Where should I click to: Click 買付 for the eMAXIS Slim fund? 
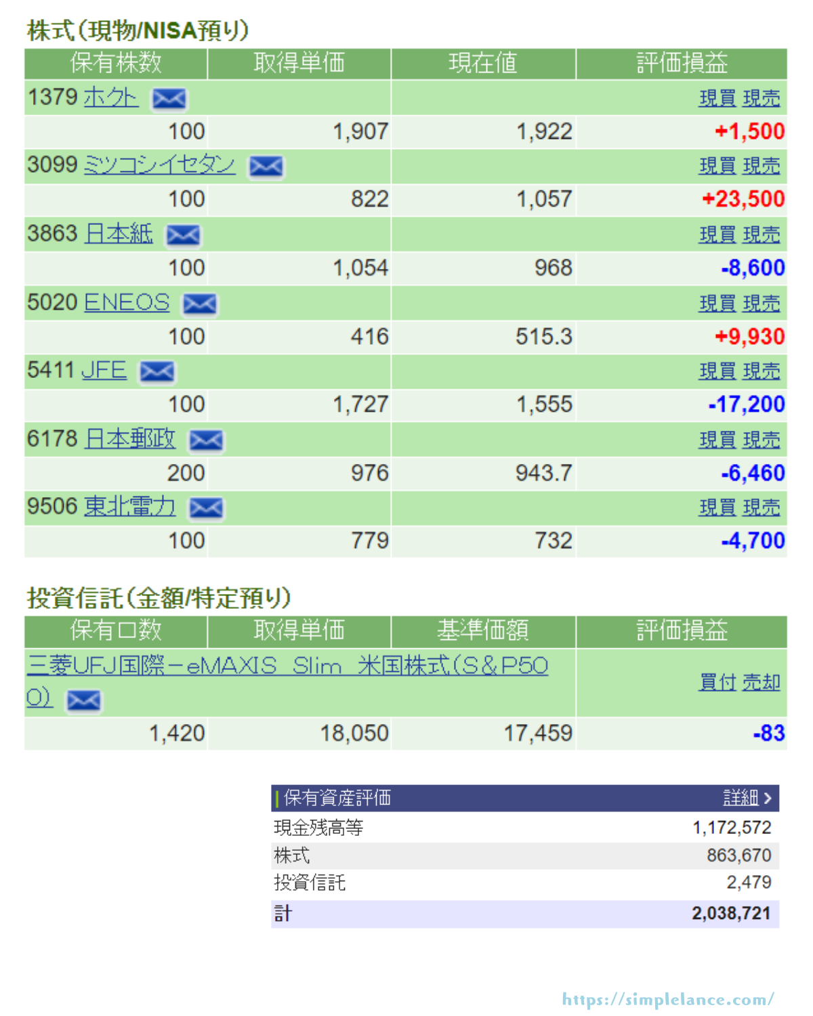(717, 682)
